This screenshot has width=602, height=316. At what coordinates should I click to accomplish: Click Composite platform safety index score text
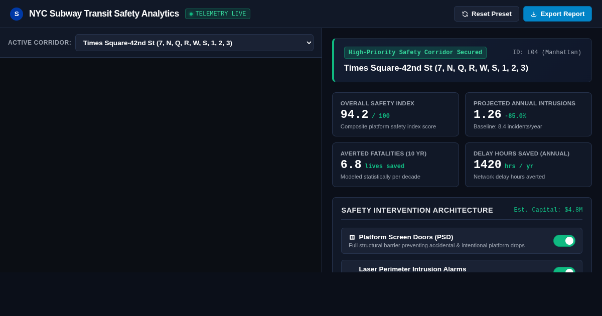(x=388, y=126)
